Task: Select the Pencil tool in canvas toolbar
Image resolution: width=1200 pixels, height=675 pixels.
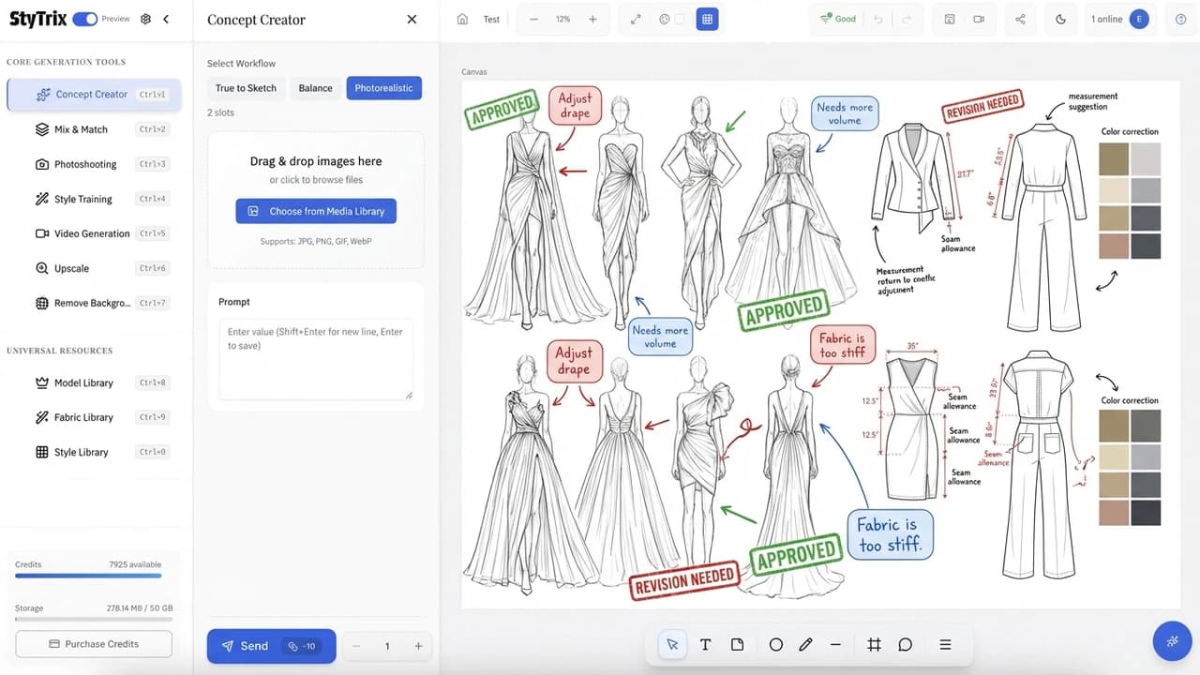Action: [805, 644]
